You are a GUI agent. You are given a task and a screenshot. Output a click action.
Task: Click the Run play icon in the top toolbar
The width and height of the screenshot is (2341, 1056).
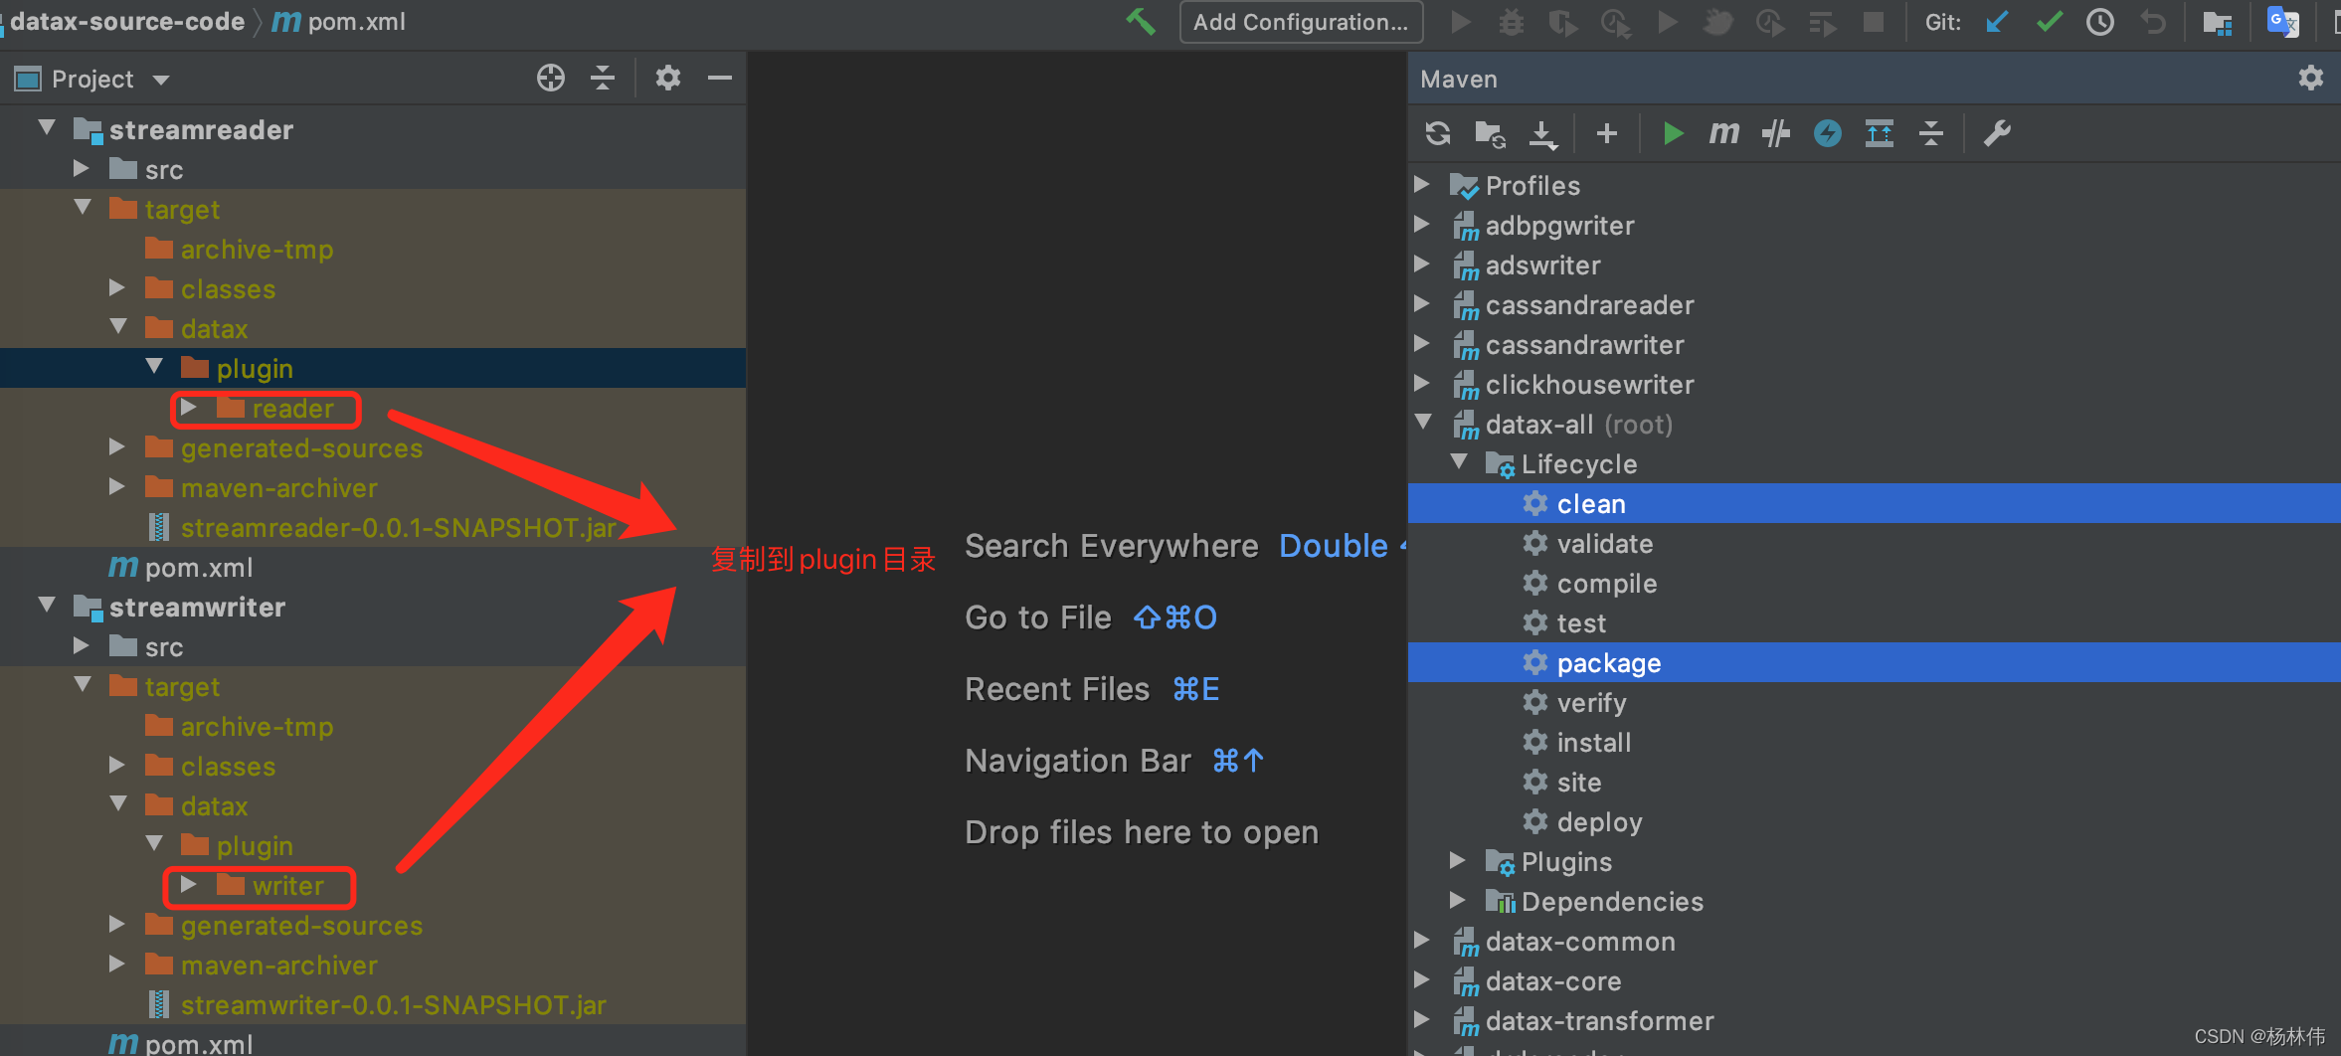(x=1460, y=22)
